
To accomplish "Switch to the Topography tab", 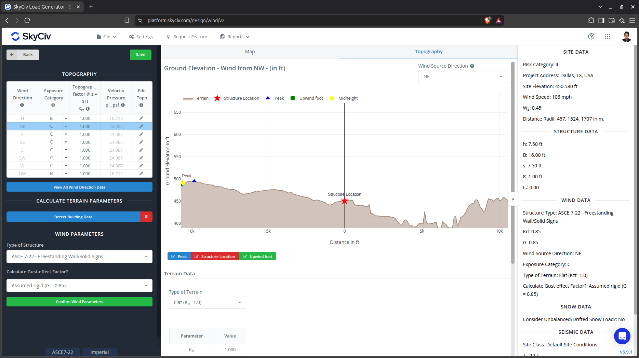I will pos(428,52).
